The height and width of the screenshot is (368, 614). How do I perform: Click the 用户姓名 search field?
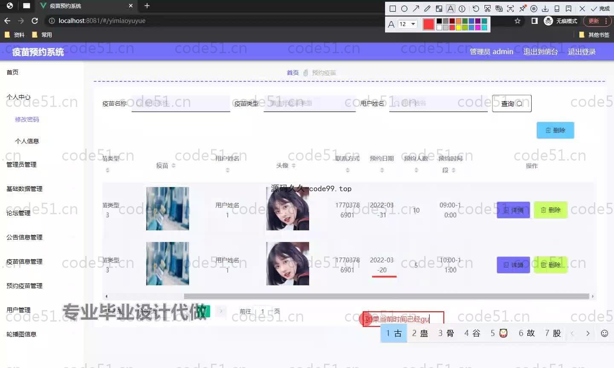(x=438, y=103)
